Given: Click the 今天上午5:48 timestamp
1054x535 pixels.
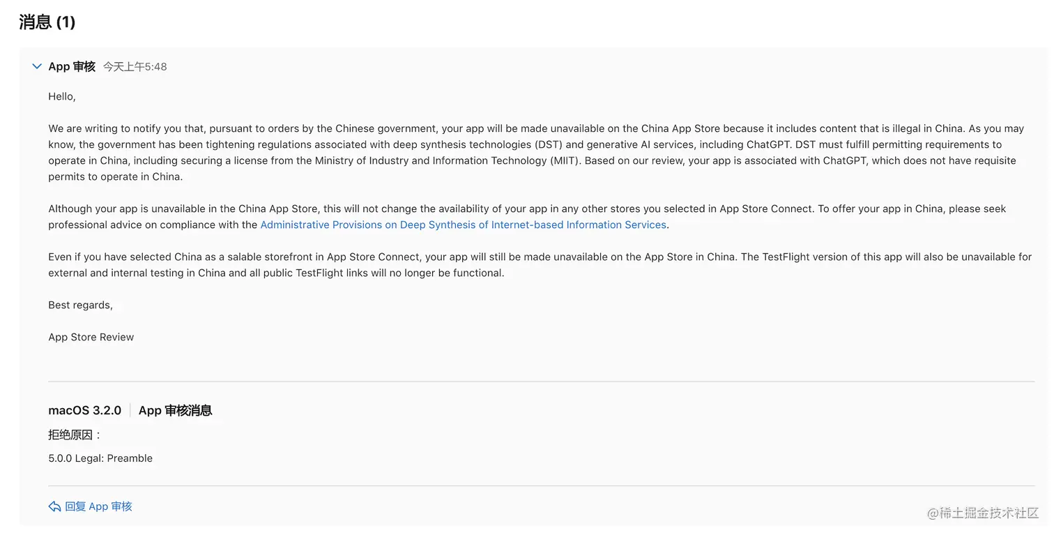Looking at the screenshot, I should pyautogui.click(x=135, y=67).
